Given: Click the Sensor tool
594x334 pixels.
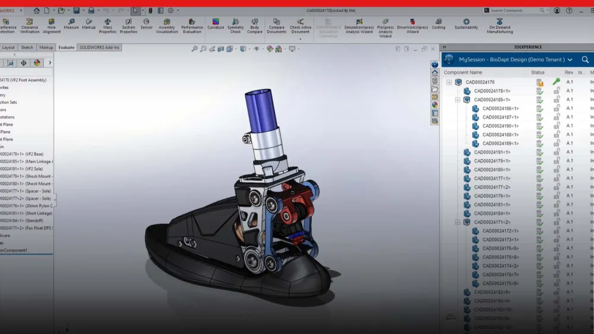Looking at the screenshot, I should (x=146, y=24).
